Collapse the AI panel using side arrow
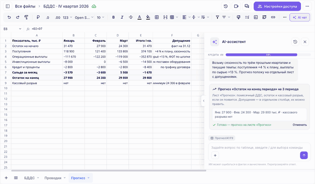This screenshot has width=315, height=184. point(204,101)
